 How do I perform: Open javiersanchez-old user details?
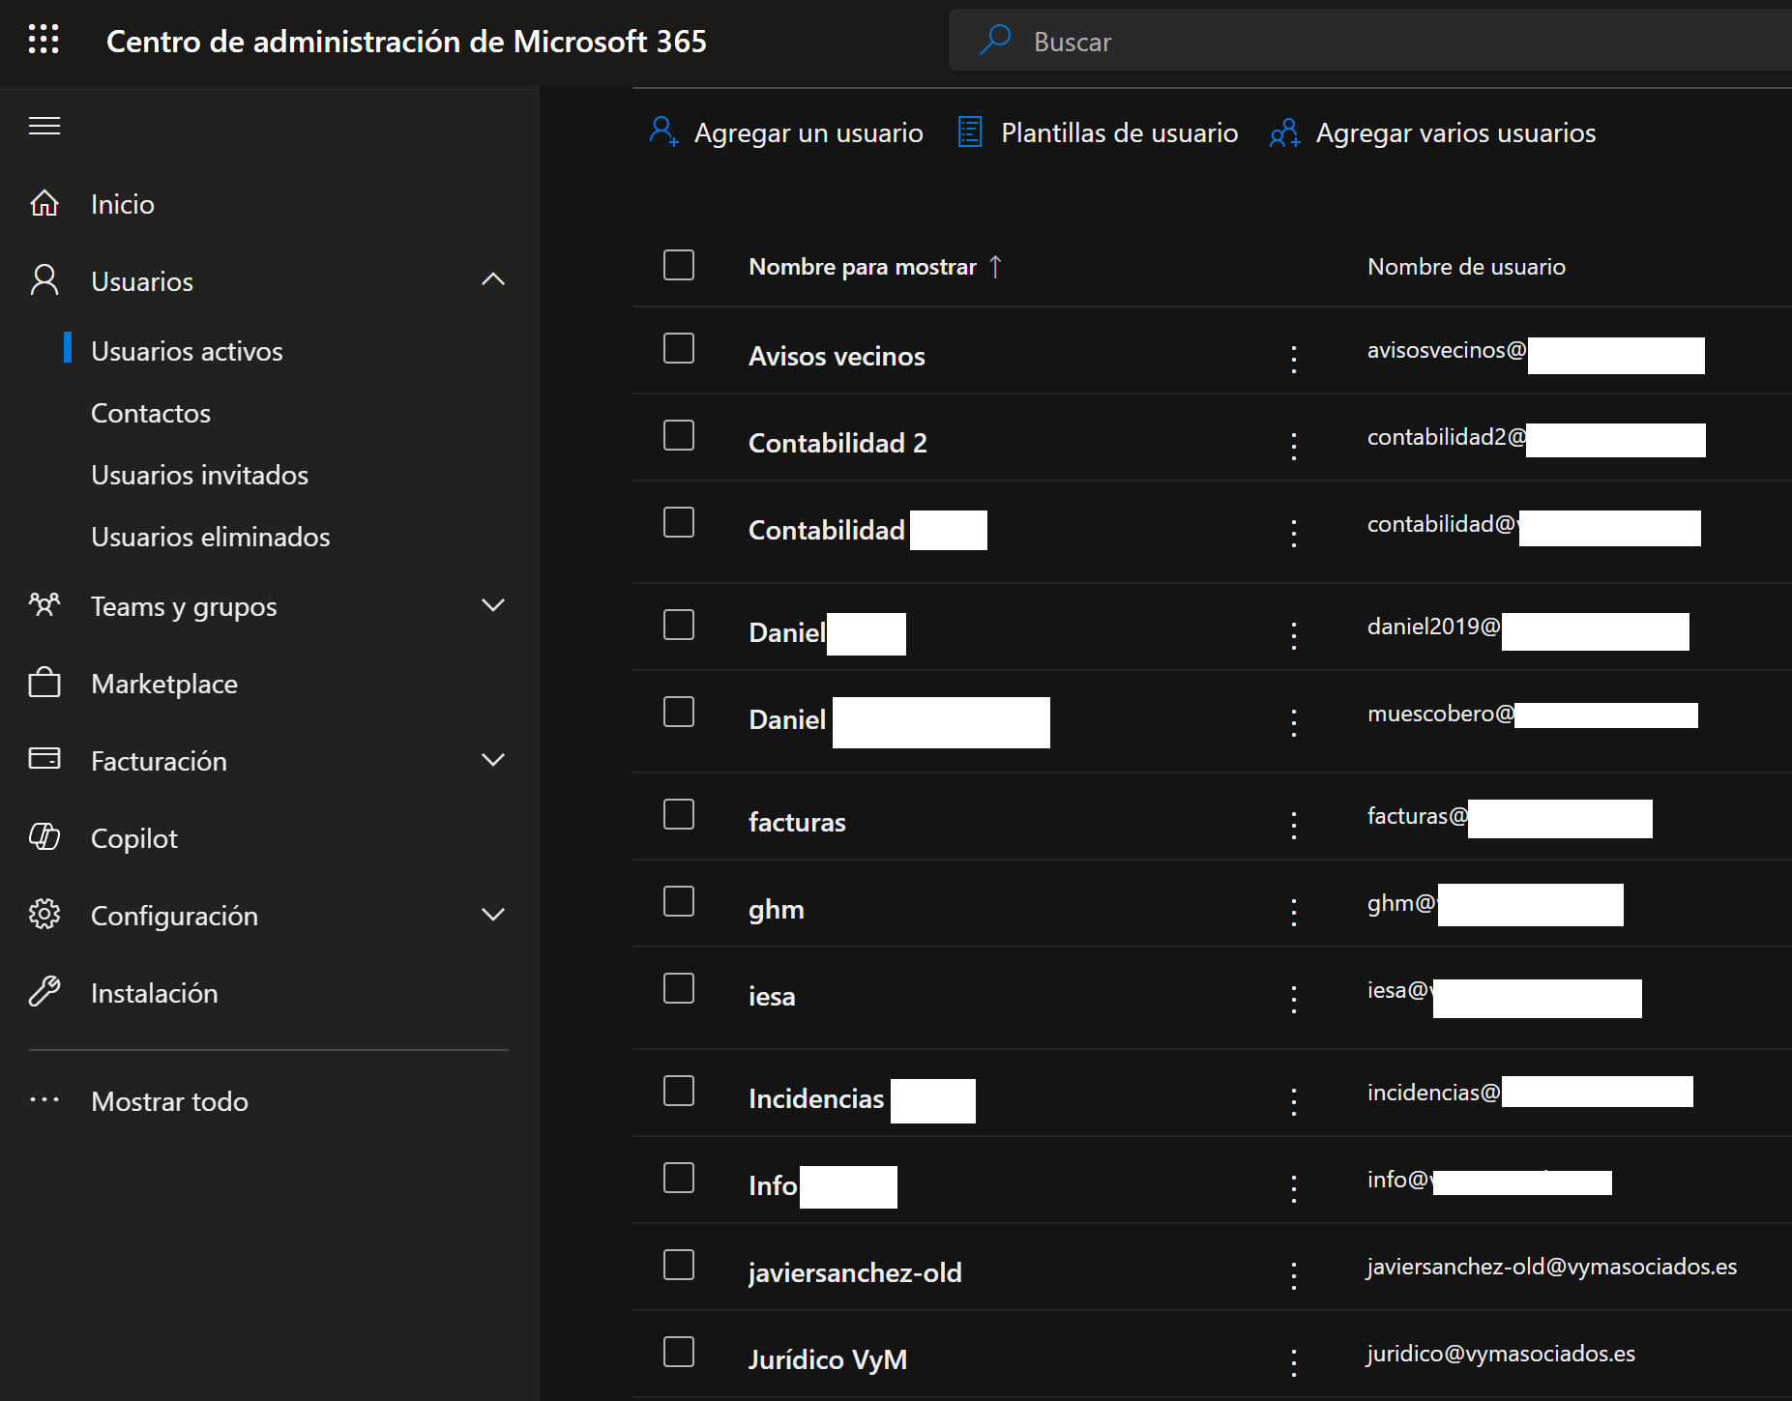tap(855, 1272)
